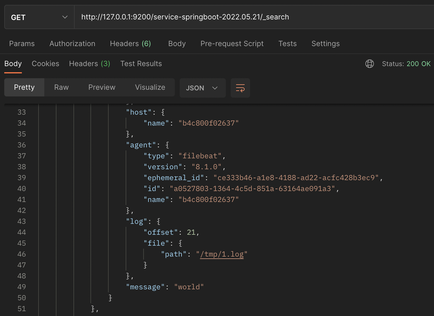Open the GET method dropdown
This screenshot has width=434, height=316.
[x=39, y=17]
